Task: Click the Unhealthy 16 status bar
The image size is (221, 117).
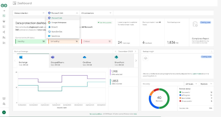Action: point(64,41)
